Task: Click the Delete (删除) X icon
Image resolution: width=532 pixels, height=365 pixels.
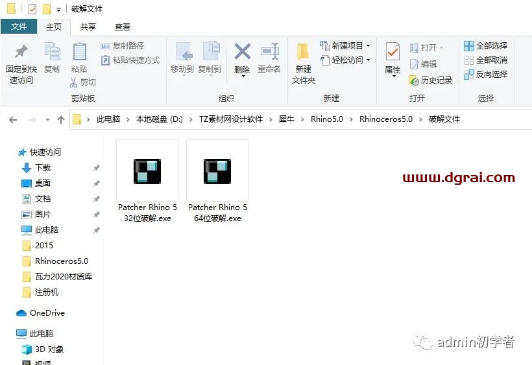Action: pyautogui.click(x=242, y=51)
